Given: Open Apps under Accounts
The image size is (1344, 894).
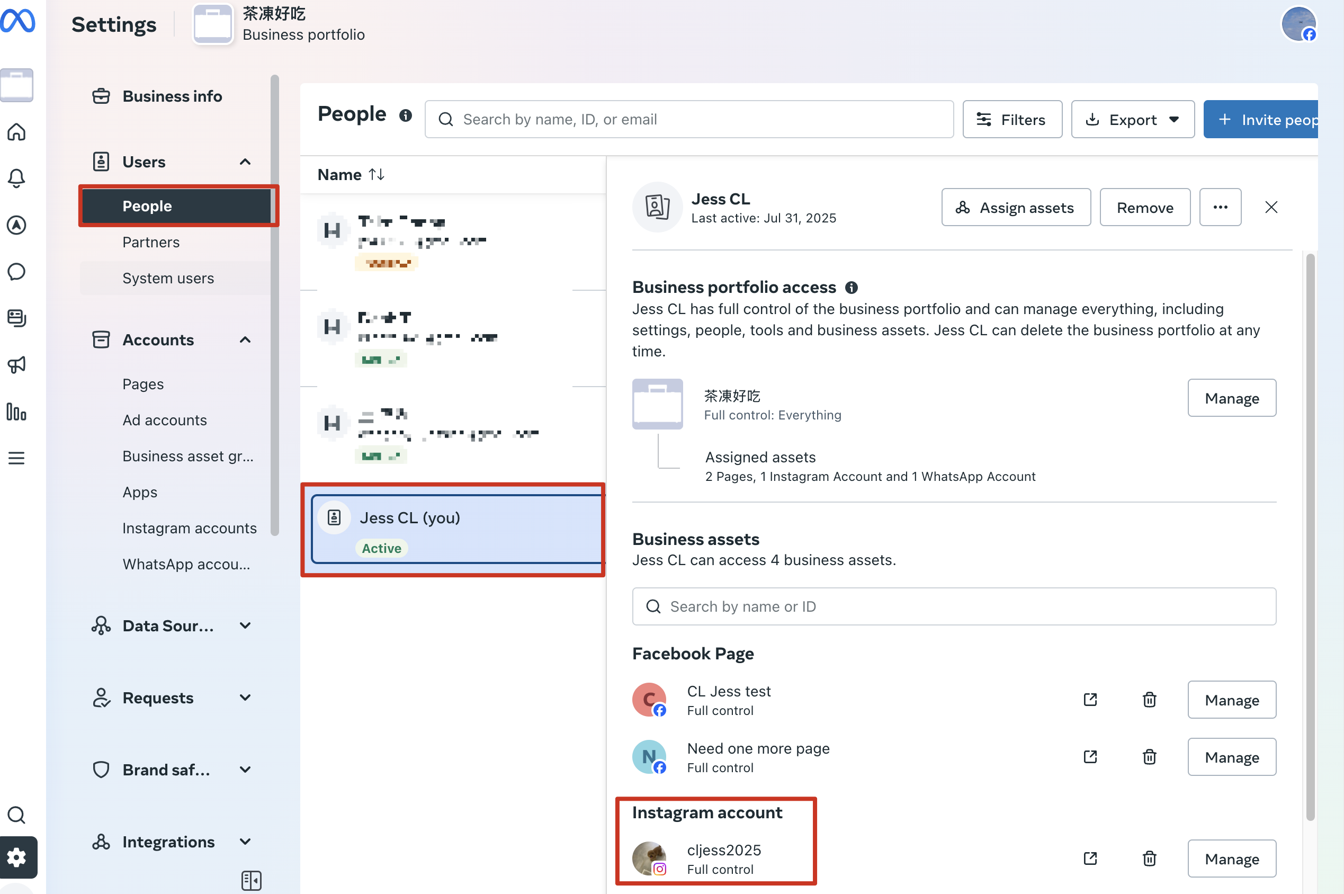Looking at the screenshot, I should pyautogui.click(x=140, y=492).
